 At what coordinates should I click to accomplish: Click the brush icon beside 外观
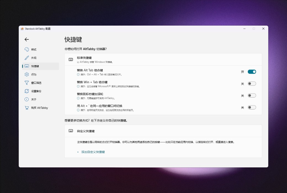point(27,58)
